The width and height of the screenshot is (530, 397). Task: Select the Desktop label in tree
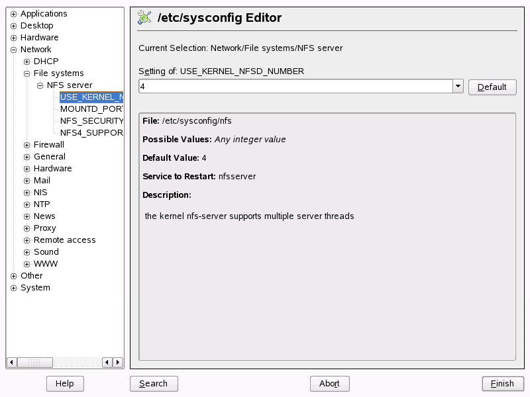[x=37, y=26]
